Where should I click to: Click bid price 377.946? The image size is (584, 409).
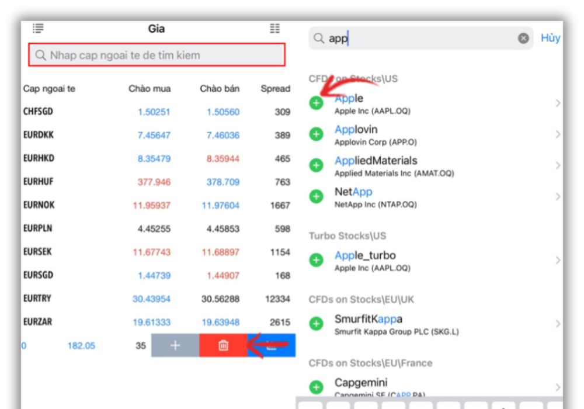tap(154, 182)
